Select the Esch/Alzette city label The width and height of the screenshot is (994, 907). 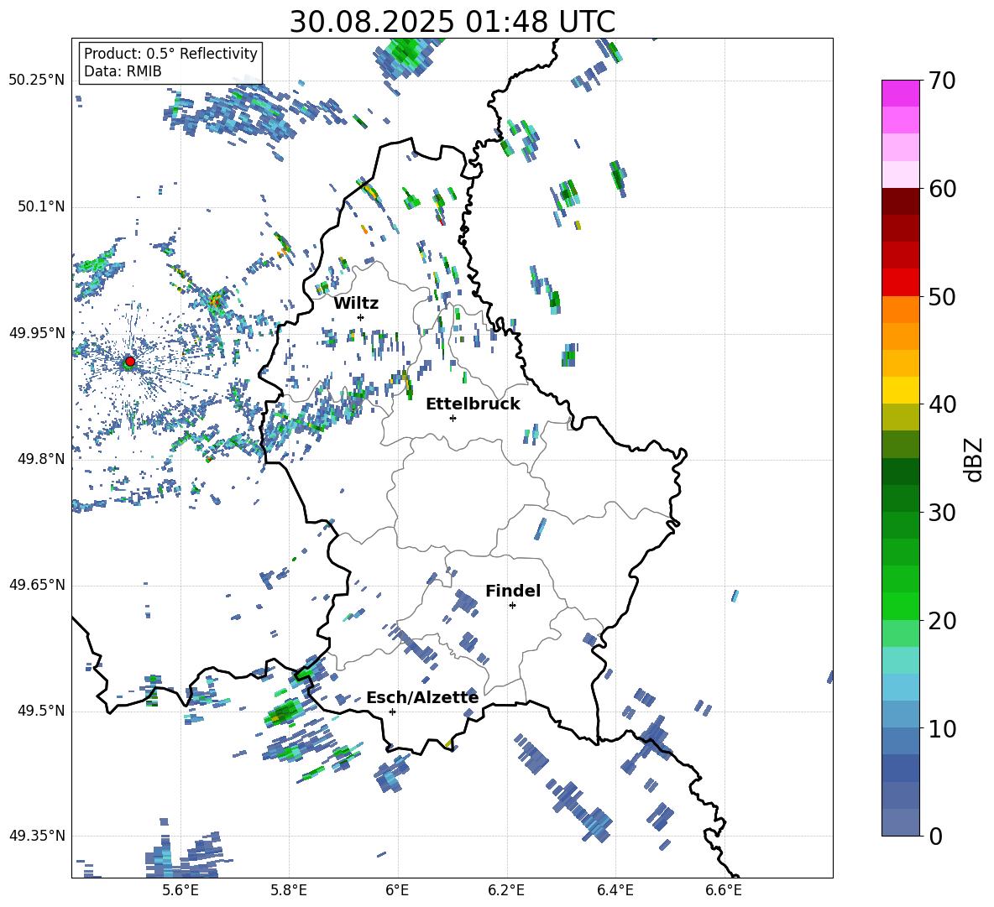pyautogui.click(x=422, y=698)
